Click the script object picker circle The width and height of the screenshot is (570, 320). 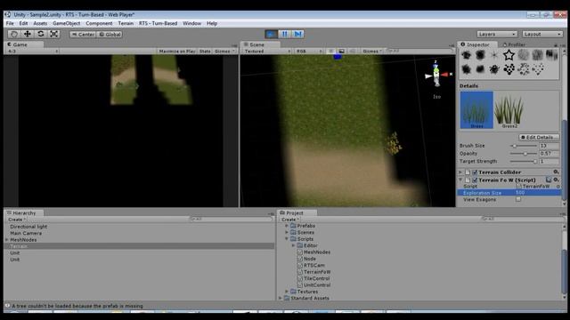(x=558, y=186)
